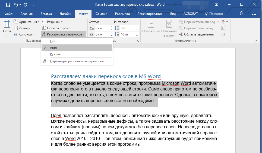The height and width of the screenshot is (153, 262).
Task: Switch to the Вид tab
Action: 173,14
